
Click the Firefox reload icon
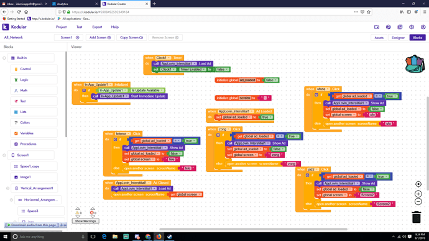click(19, 12)
